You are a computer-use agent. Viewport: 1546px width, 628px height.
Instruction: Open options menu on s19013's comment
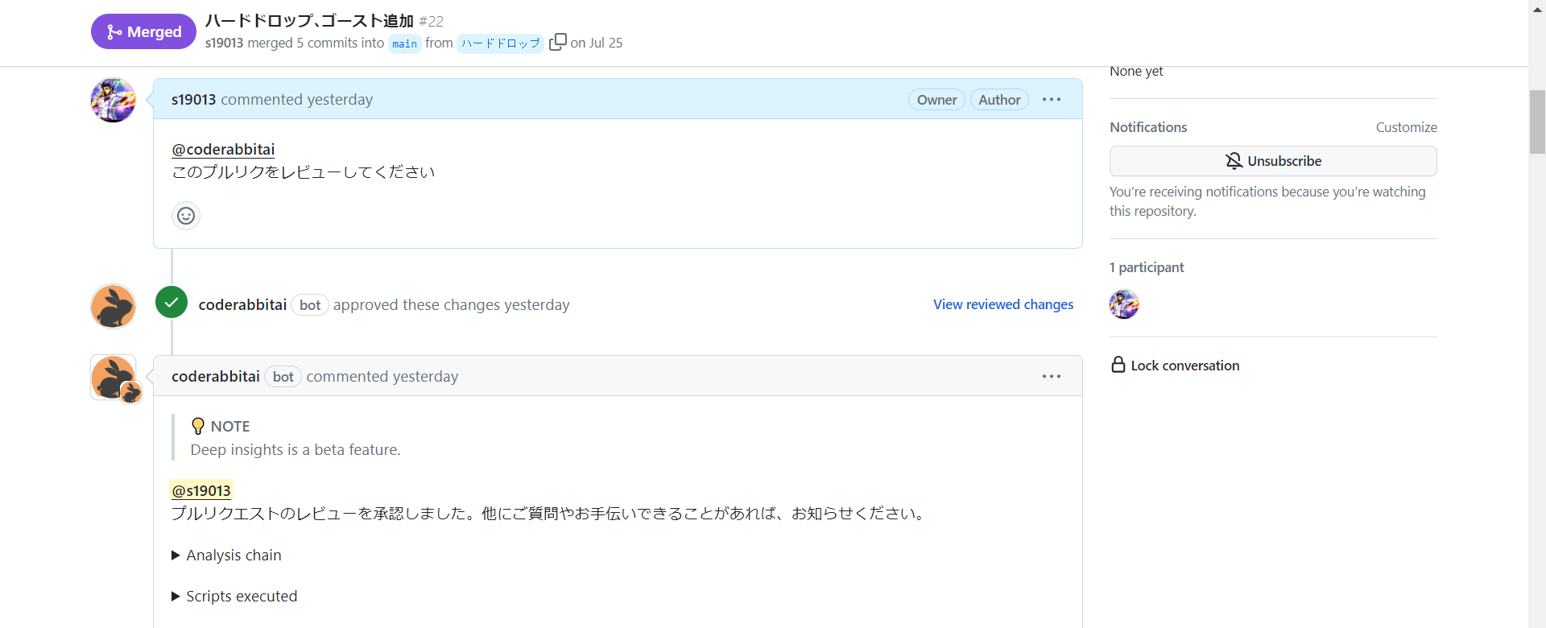click(1052, 100)
